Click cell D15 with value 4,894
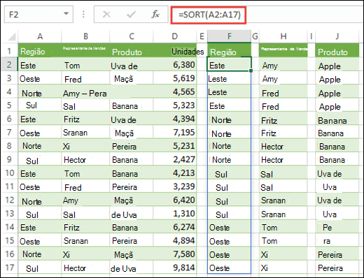 (175, 240)
